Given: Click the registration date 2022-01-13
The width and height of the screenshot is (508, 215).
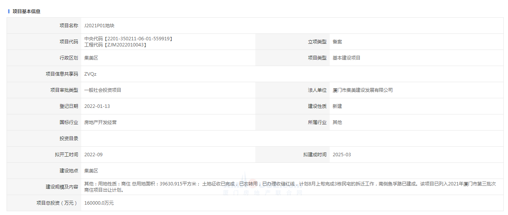Looking at the screenshot, I should click(97, 106).
